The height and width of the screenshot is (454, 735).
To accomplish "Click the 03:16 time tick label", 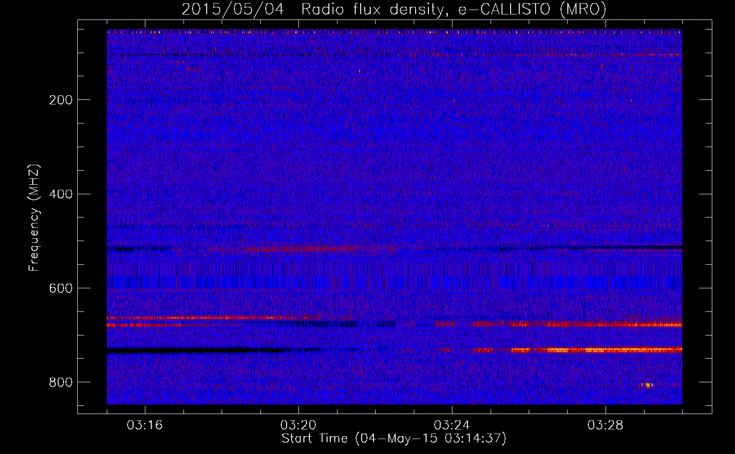I will [145, 425].
